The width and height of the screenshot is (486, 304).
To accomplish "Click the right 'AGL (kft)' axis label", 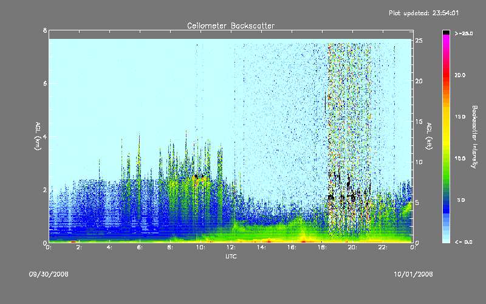I will [x=429, y=136].
